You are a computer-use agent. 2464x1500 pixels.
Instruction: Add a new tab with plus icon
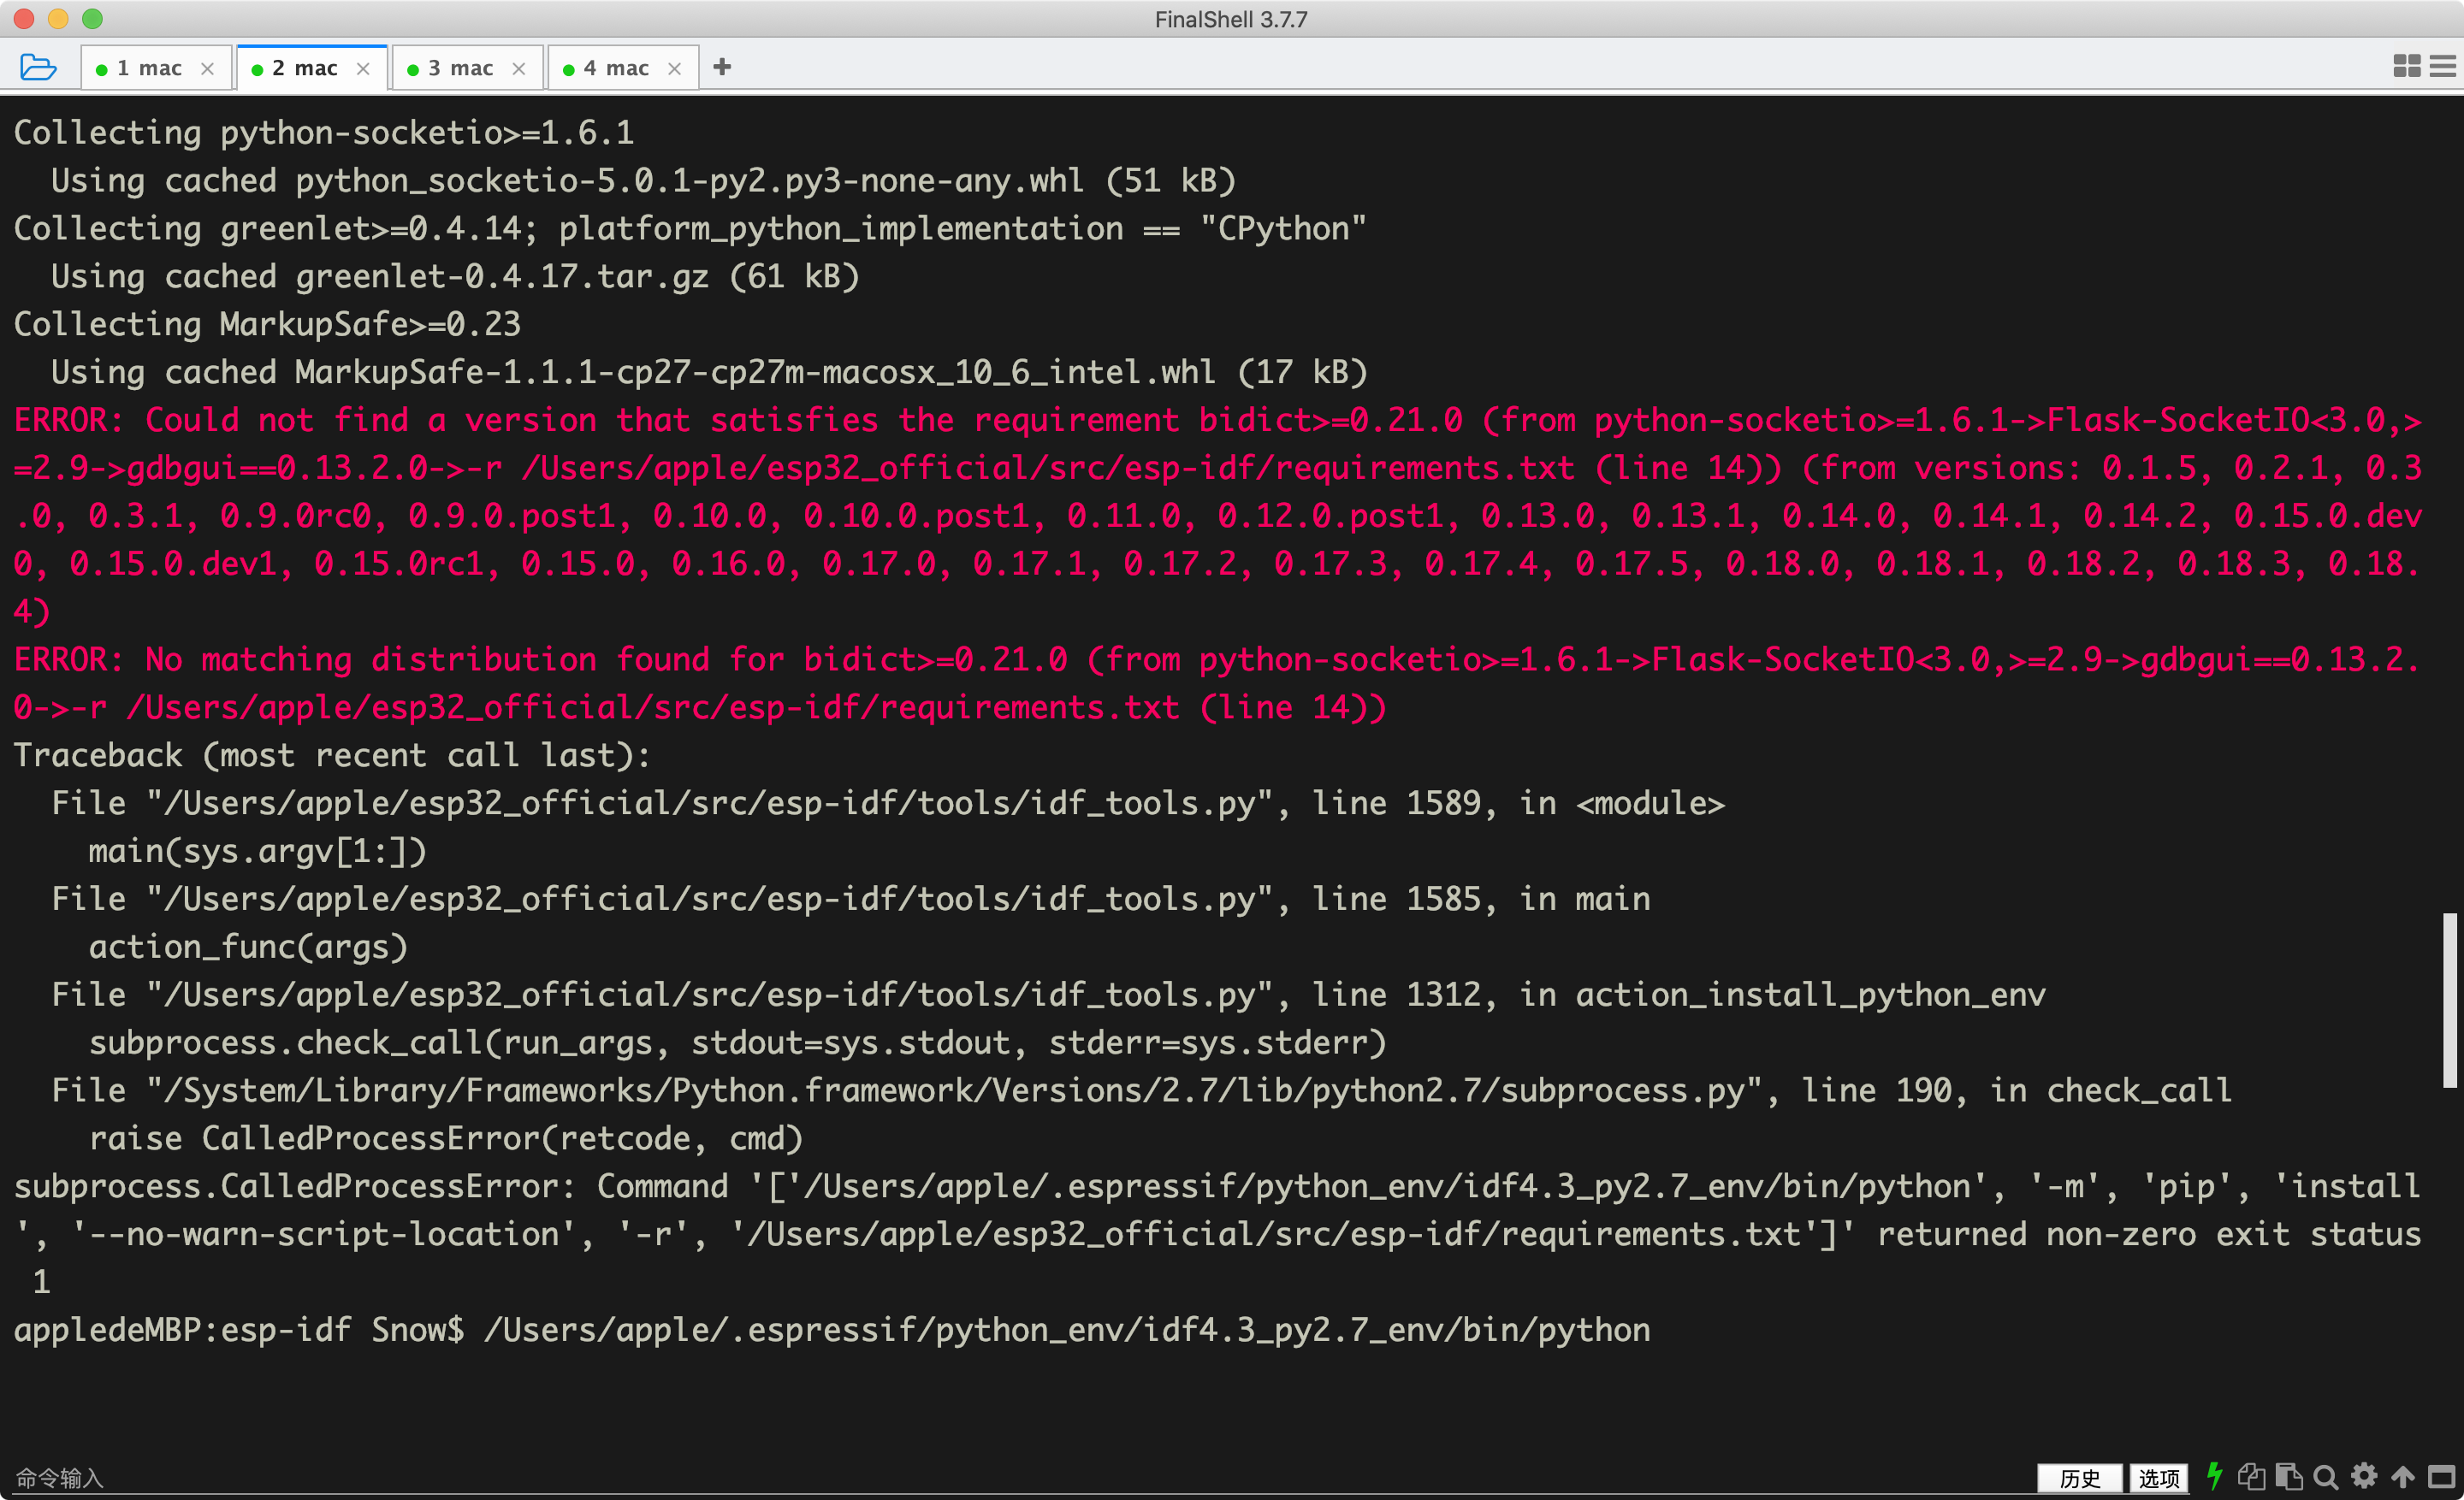coord(722,67)
